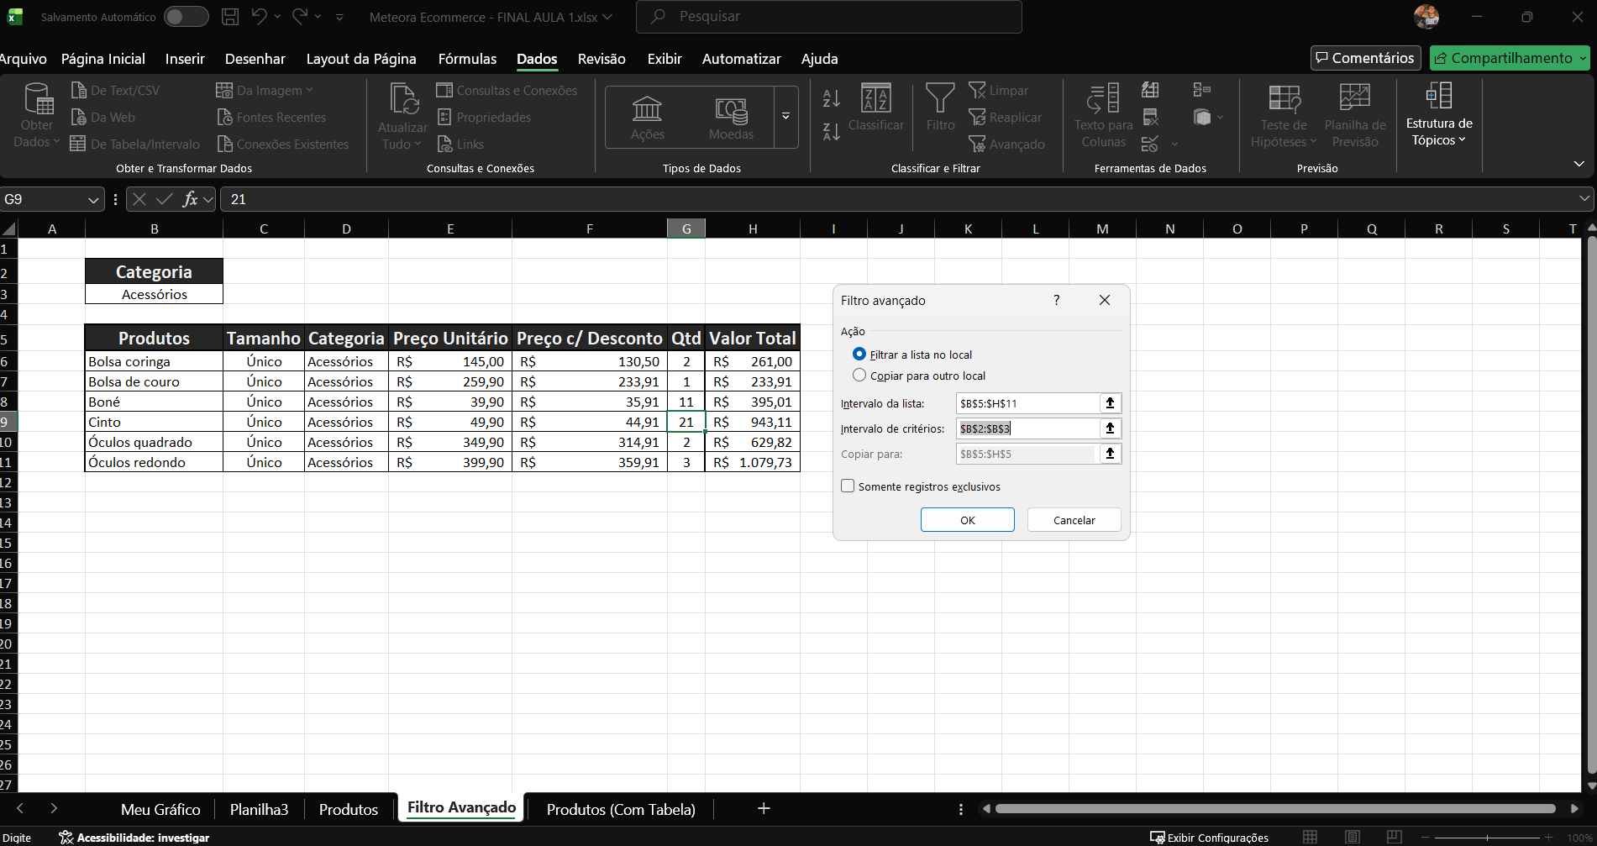This screenshot has height=846, width=1597.
Task: Switch to the Fórmulas ribbon tab
Action: click(x=467, y=59)
